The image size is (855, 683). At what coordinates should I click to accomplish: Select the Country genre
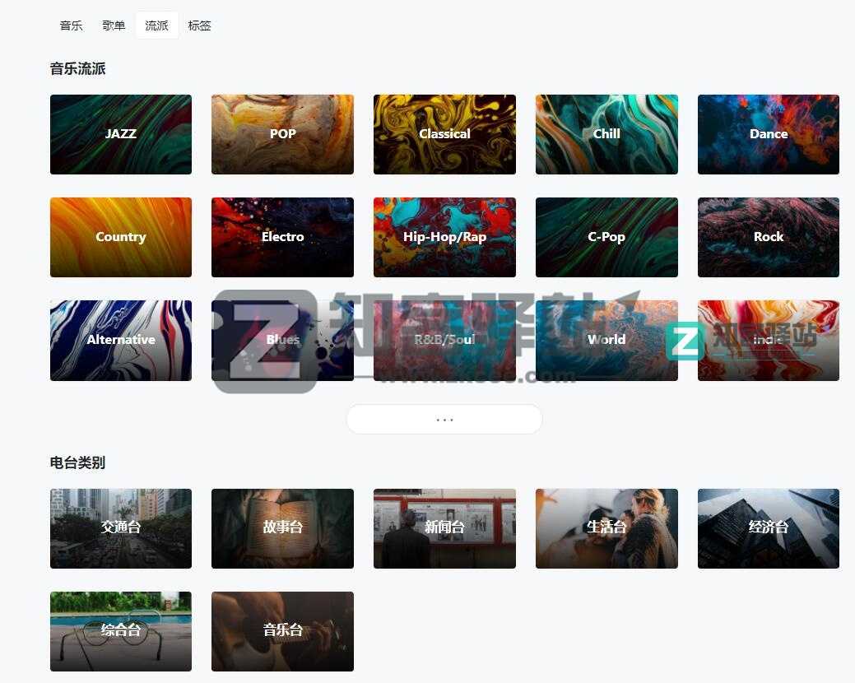[120, 237]
